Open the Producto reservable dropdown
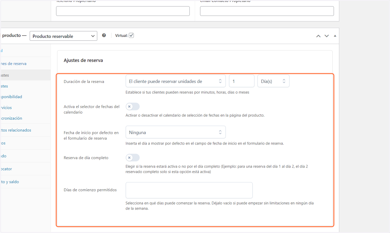The width and height of the screenshot is (390, 233). point(63,36)
